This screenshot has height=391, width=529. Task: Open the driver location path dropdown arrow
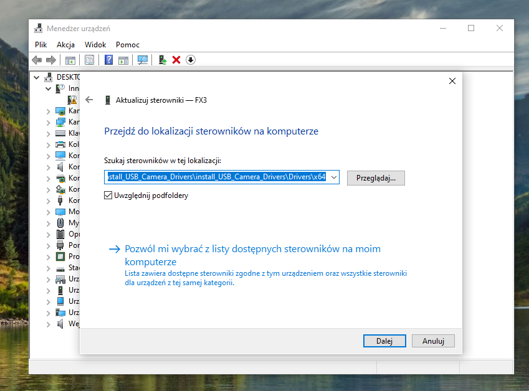click(333, 177)
